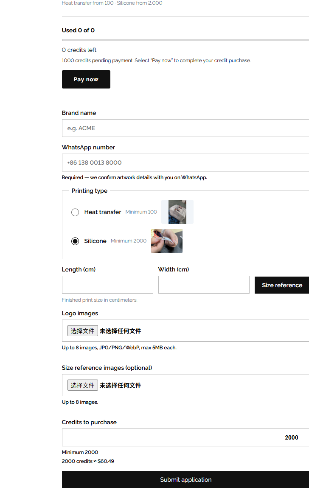
Task: Choose file for Logo images
Action: click(82, 331)
